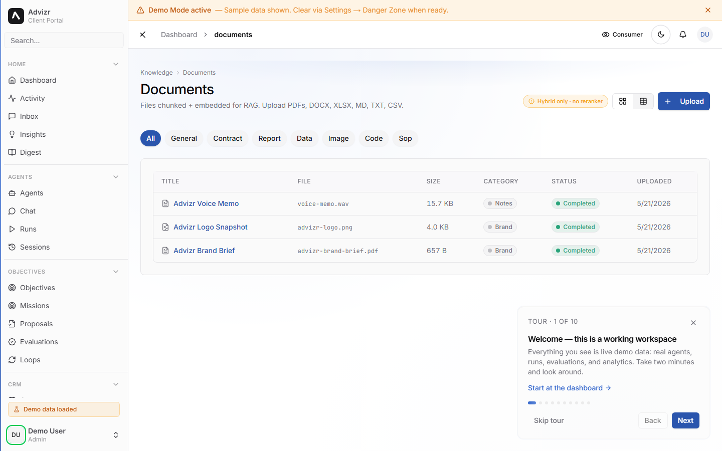
Task: Switch to table view
Action: coord(643,101)
